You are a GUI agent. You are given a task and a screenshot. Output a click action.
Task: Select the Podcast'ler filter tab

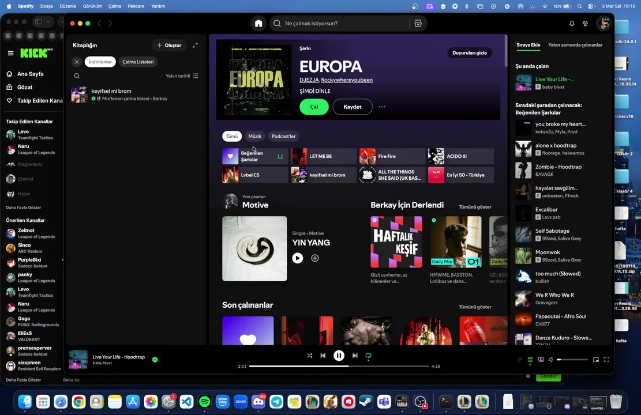284,136
